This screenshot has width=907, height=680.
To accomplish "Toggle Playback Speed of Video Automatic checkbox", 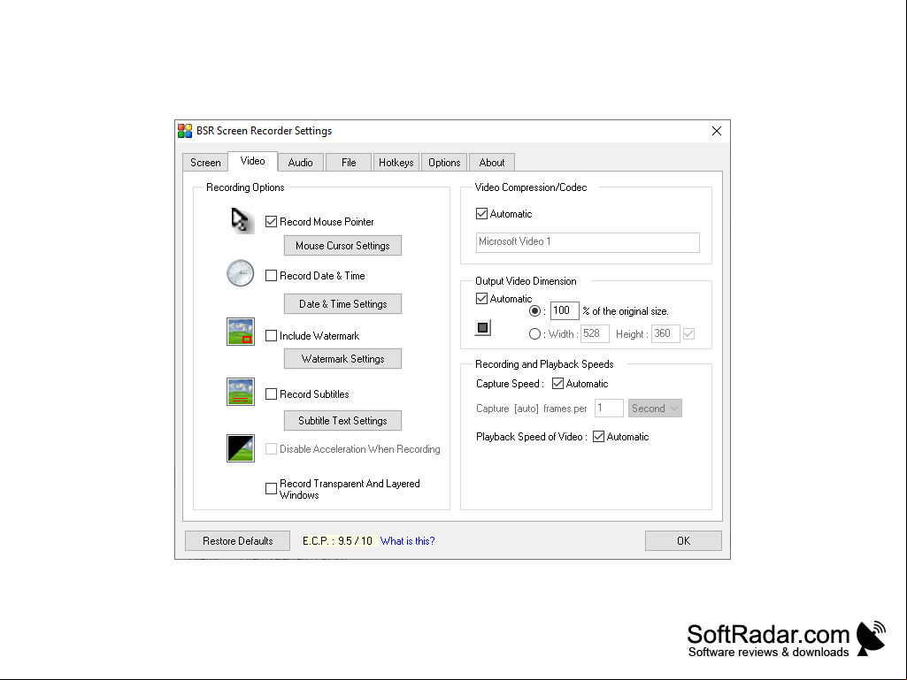I will tap(599, 437).
